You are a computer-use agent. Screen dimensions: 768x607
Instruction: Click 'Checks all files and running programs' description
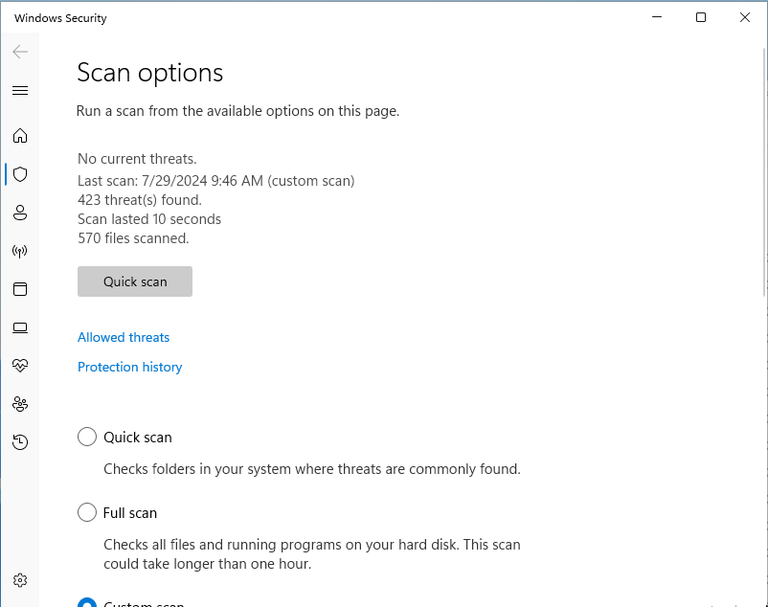point(312,554)
